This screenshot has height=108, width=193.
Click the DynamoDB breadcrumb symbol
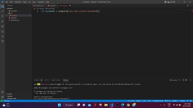pos(50,9)
